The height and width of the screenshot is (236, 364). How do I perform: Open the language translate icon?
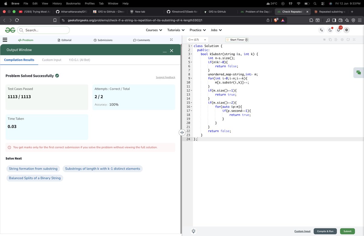pos(321,30)
